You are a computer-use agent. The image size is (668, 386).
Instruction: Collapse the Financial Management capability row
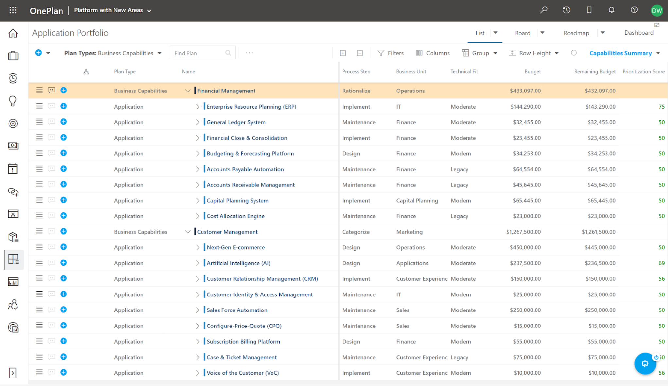[188, 91]
